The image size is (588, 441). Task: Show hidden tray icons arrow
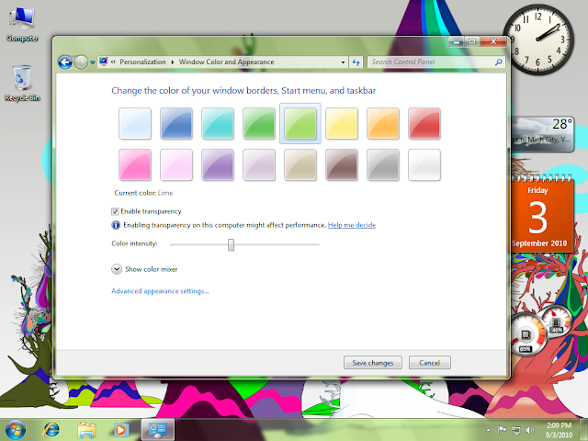pos(488,430)
